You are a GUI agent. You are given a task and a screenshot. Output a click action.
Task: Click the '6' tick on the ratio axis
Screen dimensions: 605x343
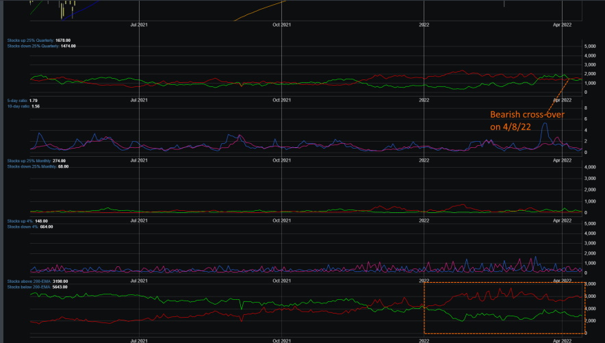point(586,119)
